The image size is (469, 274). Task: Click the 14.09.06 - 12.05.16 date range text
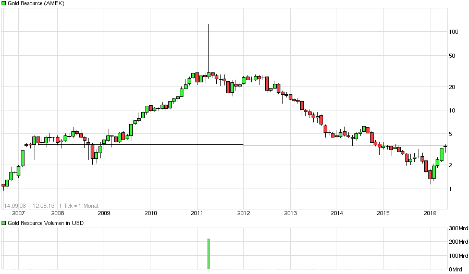click(30, 206)
